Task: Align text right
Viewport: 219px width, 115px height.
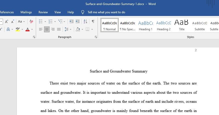Action: click(x=53, y=29)
